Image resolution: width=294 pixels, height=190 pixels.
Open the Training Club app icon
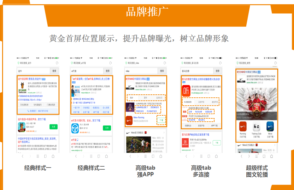(x=256, y=127)
